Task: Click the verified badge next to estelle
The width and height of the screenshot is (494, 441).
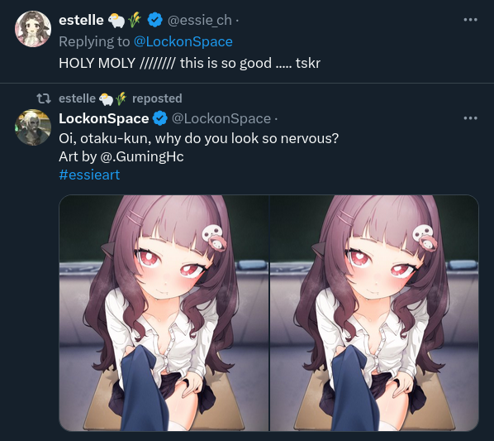Action: 155,20
